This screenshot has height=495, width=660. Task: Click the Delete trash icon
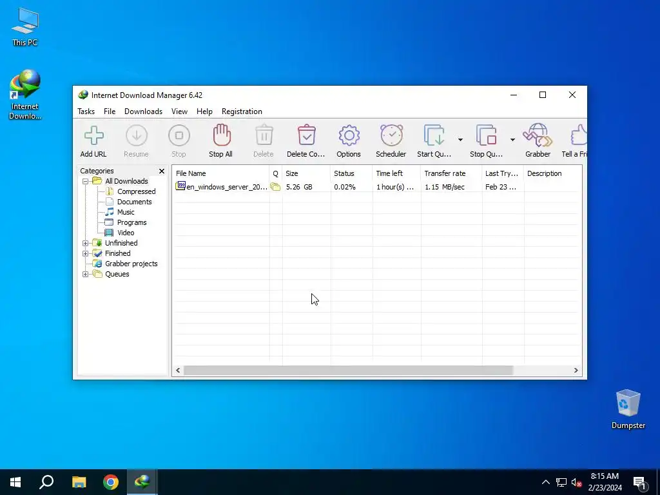tap(264, 135)
